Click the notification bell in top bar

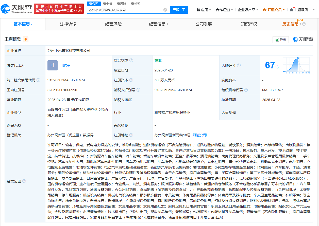291,10
